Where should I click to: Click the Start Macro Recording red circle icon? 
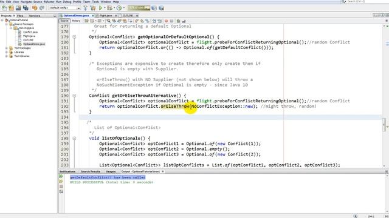point(166,21)
